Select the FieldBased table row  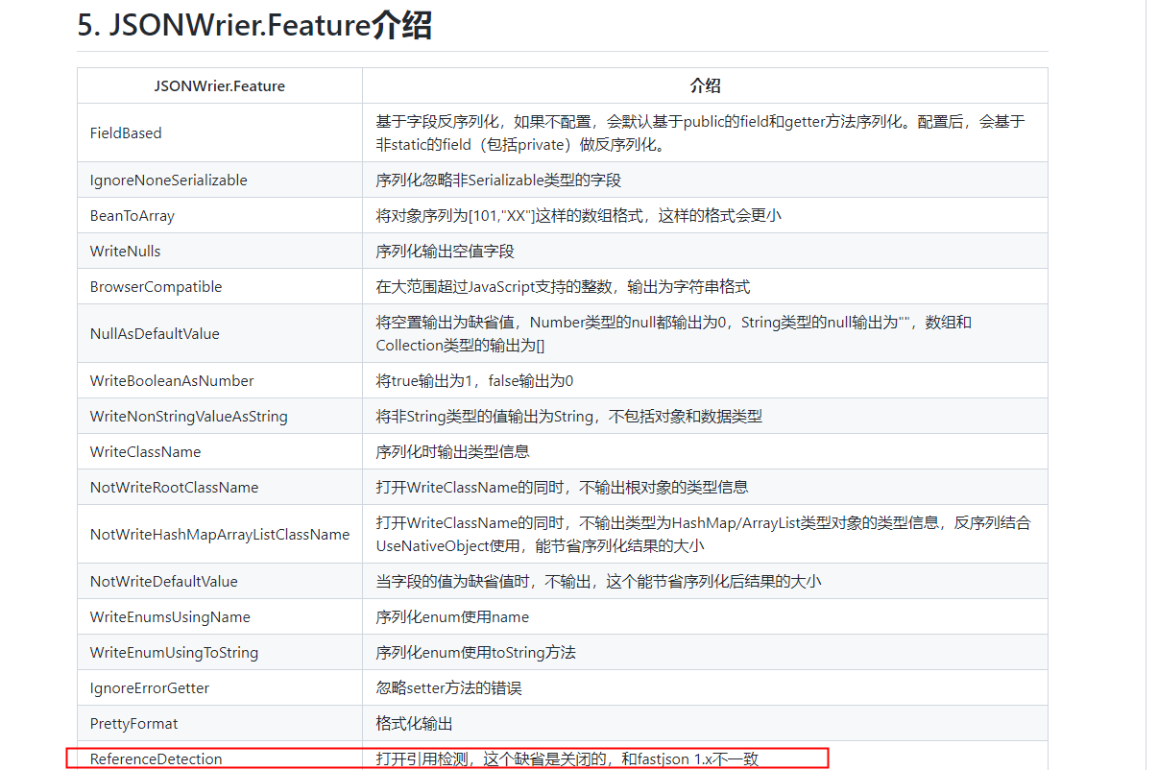(126, 132)
